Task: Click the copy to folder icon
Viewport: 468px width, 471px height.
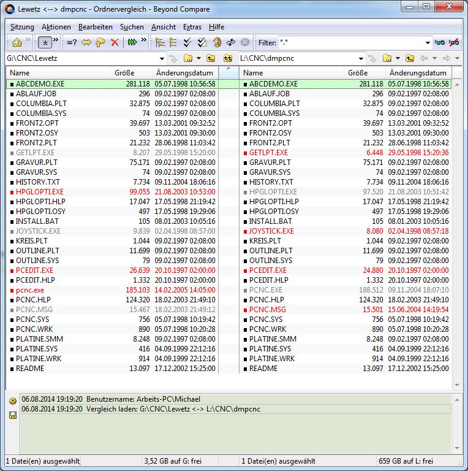Action: (100, 42)
